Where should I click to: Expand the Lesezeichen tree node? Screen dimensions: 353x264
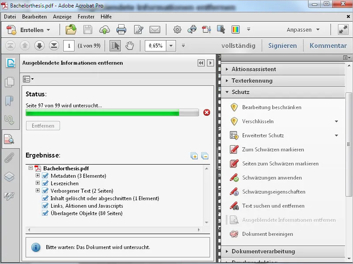[x=38, y=183]
